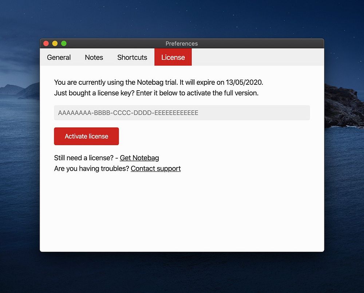Go to the Shortcuts tab

pos(132,57)
